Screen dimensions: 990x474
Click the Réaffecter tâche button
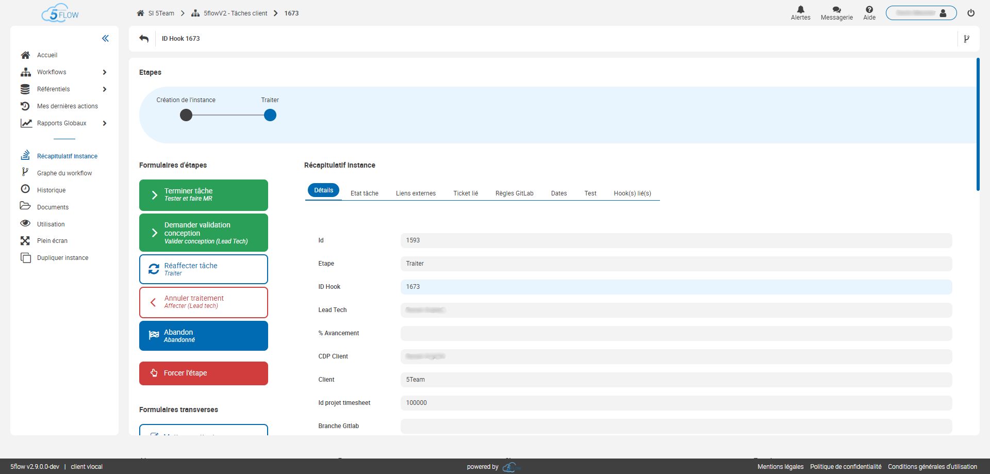[204, 269]
